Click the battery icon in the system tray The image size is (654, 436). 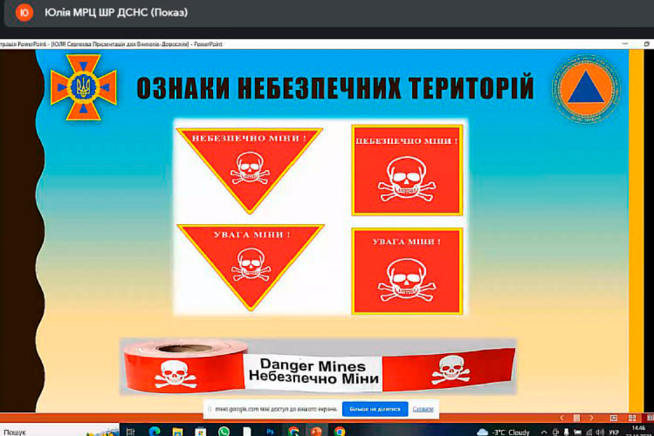(578, 432)
